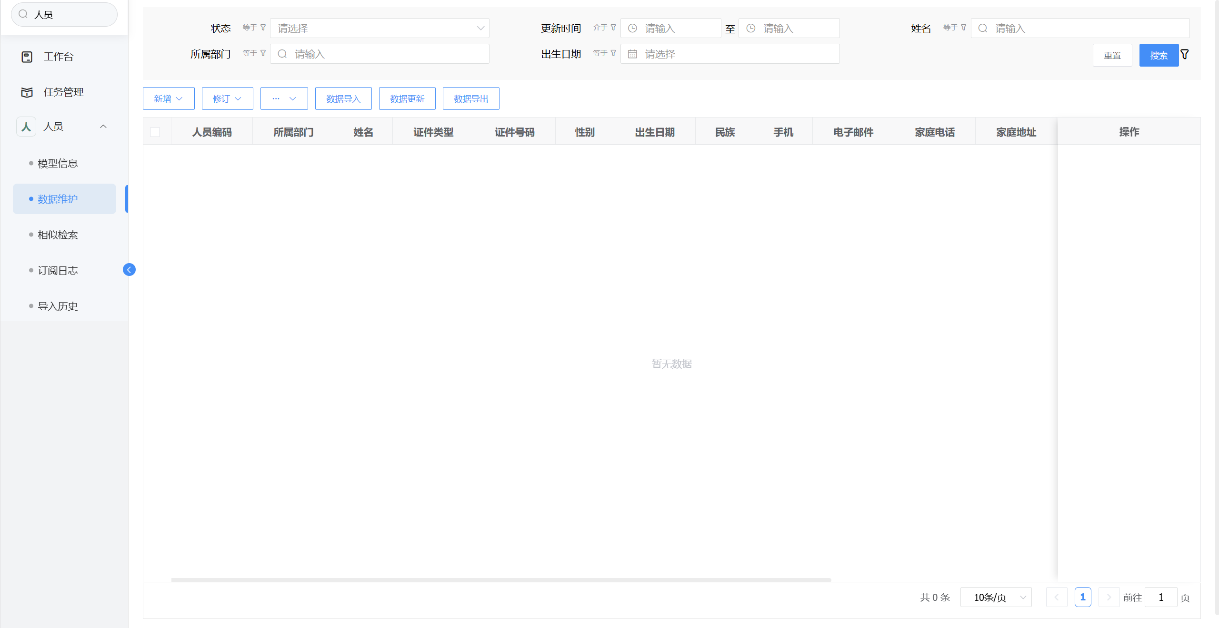Open the 10条/页 page size dropdown
This screenshot has width=1219, height=628.
996,597
